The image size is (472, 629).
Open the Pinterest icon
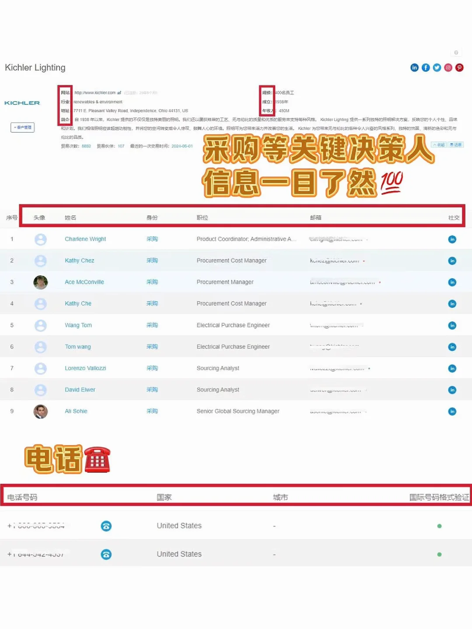[x=459, y=68]
